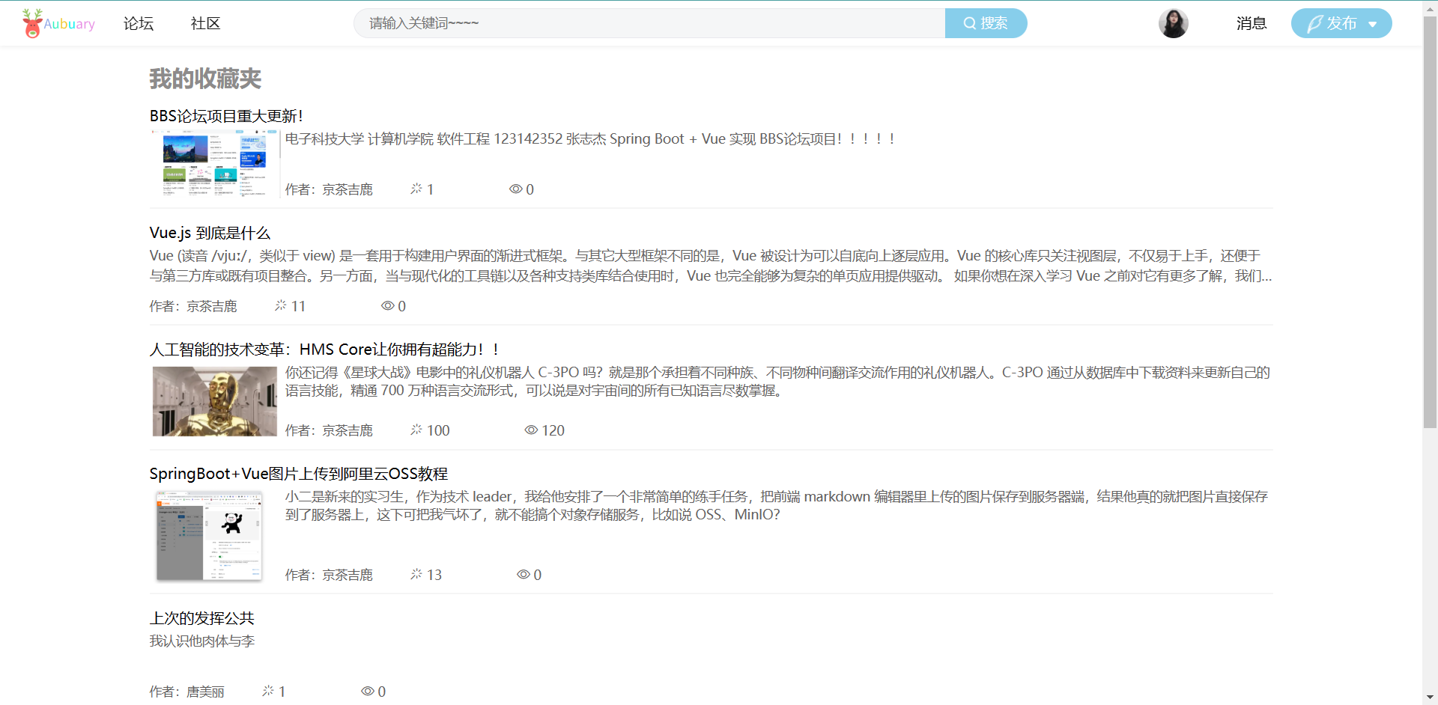Open the C-3PO robot thumbnail image
Screen dimensions: 1438x705
pyautogui.click(x=216, y=401)
